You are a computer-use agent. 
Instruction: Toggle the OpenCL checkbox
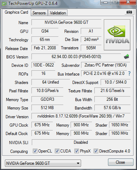(x=35, y=151)
